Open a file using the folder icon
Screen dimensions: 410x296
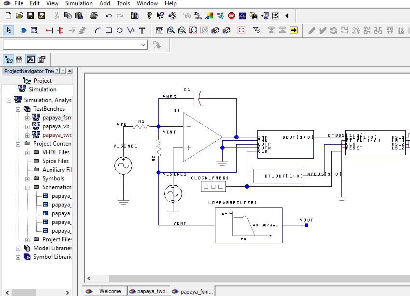click(x=19, y=15)
